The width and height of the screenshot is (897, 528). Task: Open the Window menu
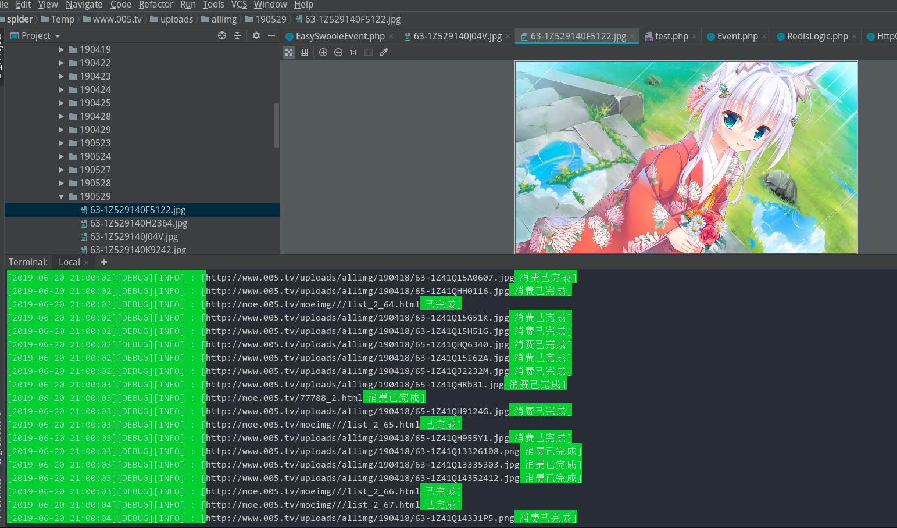click(270, 5)
